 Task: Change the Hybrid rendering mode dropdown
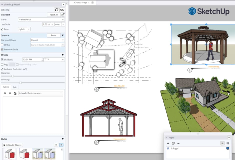[x=24, y=29]
